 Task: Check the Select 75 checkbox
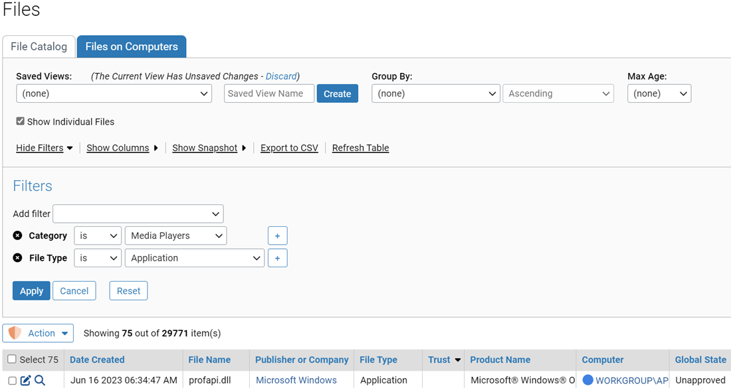12,359
